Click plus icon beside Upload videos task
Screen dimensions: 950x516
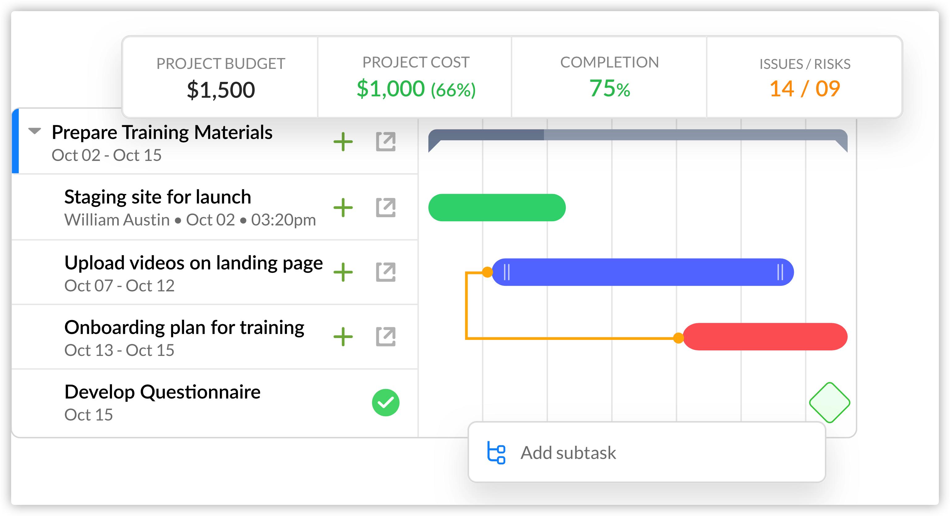point(343,272)
